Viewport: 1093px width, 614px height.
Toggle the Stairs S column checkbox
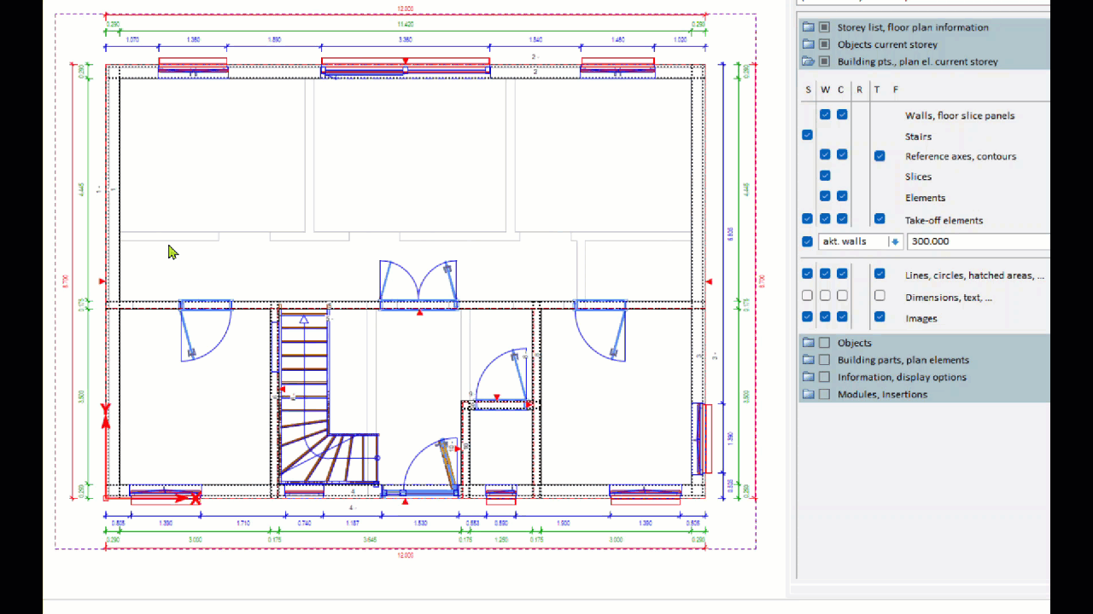(808, 135)
